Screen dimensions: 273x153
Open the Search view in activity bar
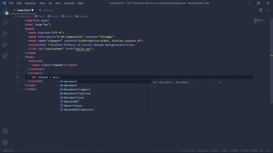click(x=5, y=23)
